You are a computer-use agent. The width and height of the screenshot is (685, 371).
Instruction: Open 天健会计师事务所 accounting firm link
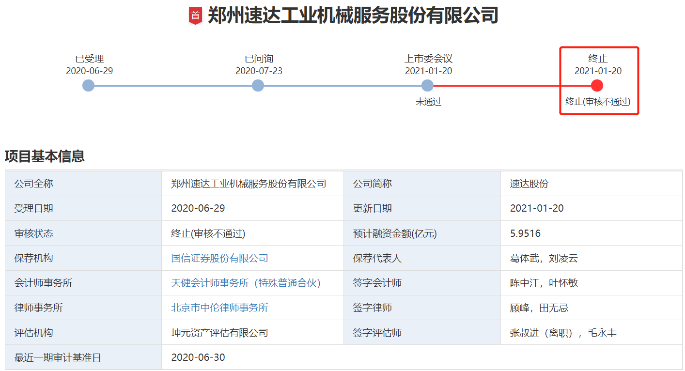246,283
